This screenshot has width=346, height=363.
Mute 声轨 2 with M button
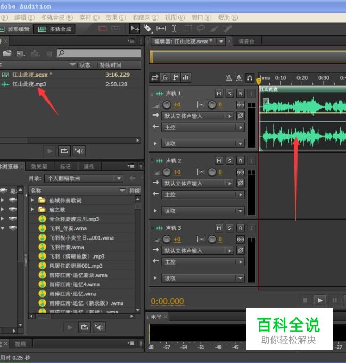pyautogui.click(x=219, y=161)
